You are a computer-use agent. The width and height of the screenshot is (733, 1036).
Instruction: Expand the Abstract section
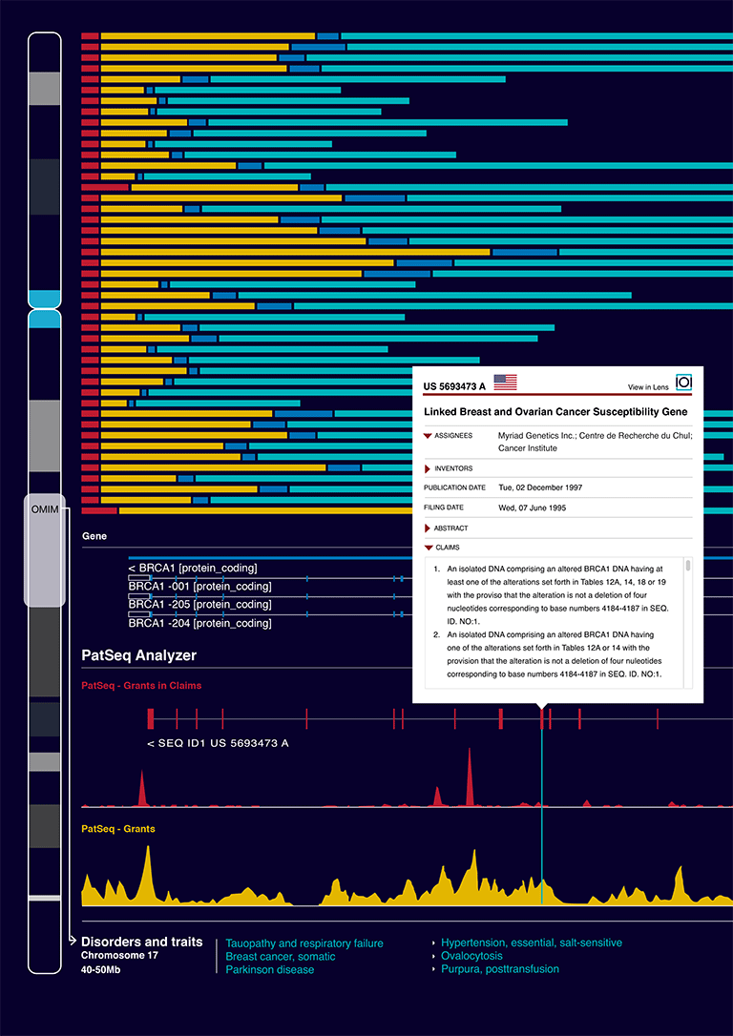(x=428, y=528)
